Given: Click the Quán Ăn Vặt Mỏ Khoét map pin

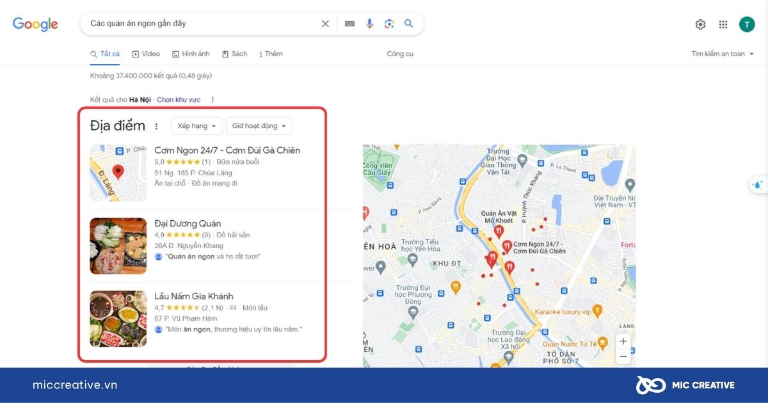Looking at the screenshot, I should click(499, 231).
